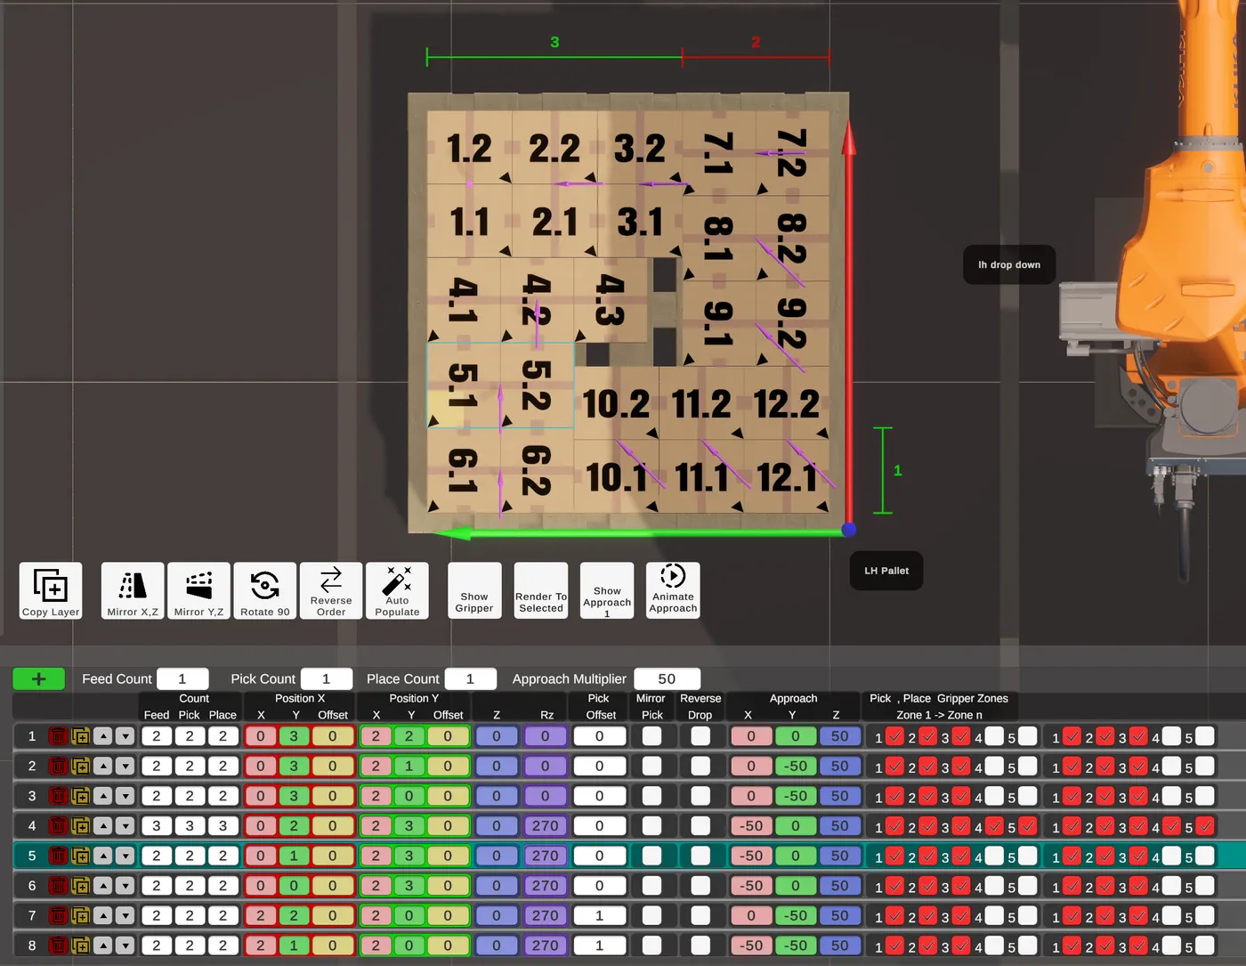Screen dimensions: 1246x966
Task: Click the Rz field in row 4
Action: [x=546, y=826]
